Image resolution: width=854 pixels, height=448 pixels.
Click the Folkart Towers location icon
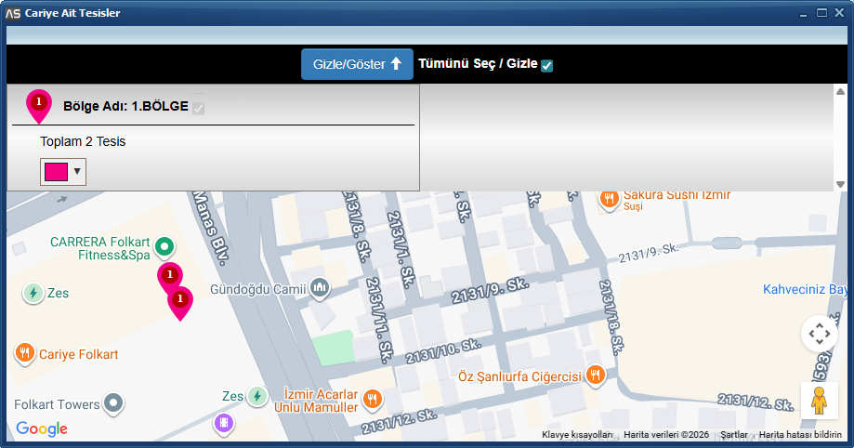pyautogui.click(x=113, y=404)
